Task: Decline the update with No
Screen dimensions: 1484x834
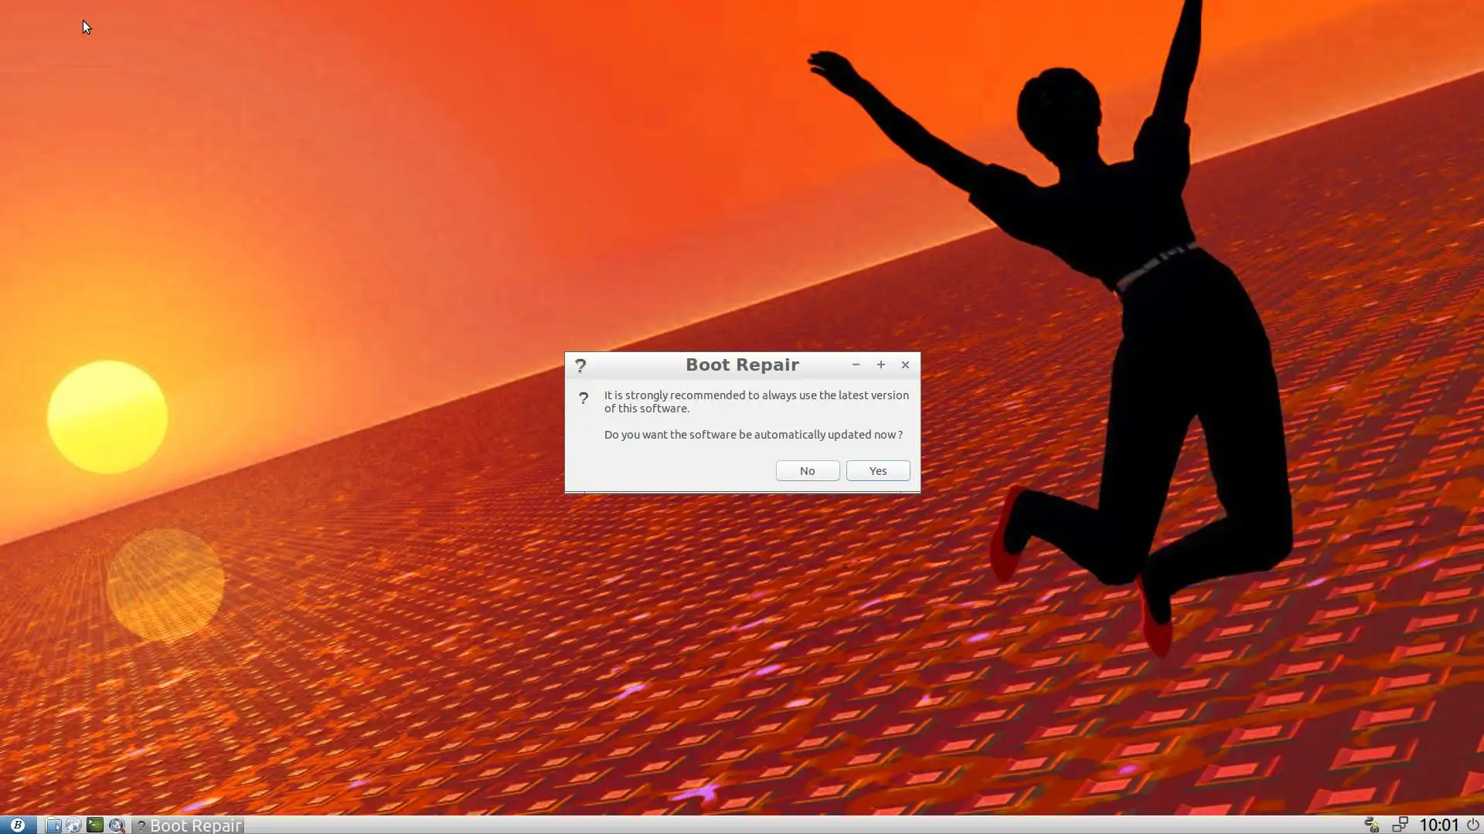Action: tap(807, 470)
